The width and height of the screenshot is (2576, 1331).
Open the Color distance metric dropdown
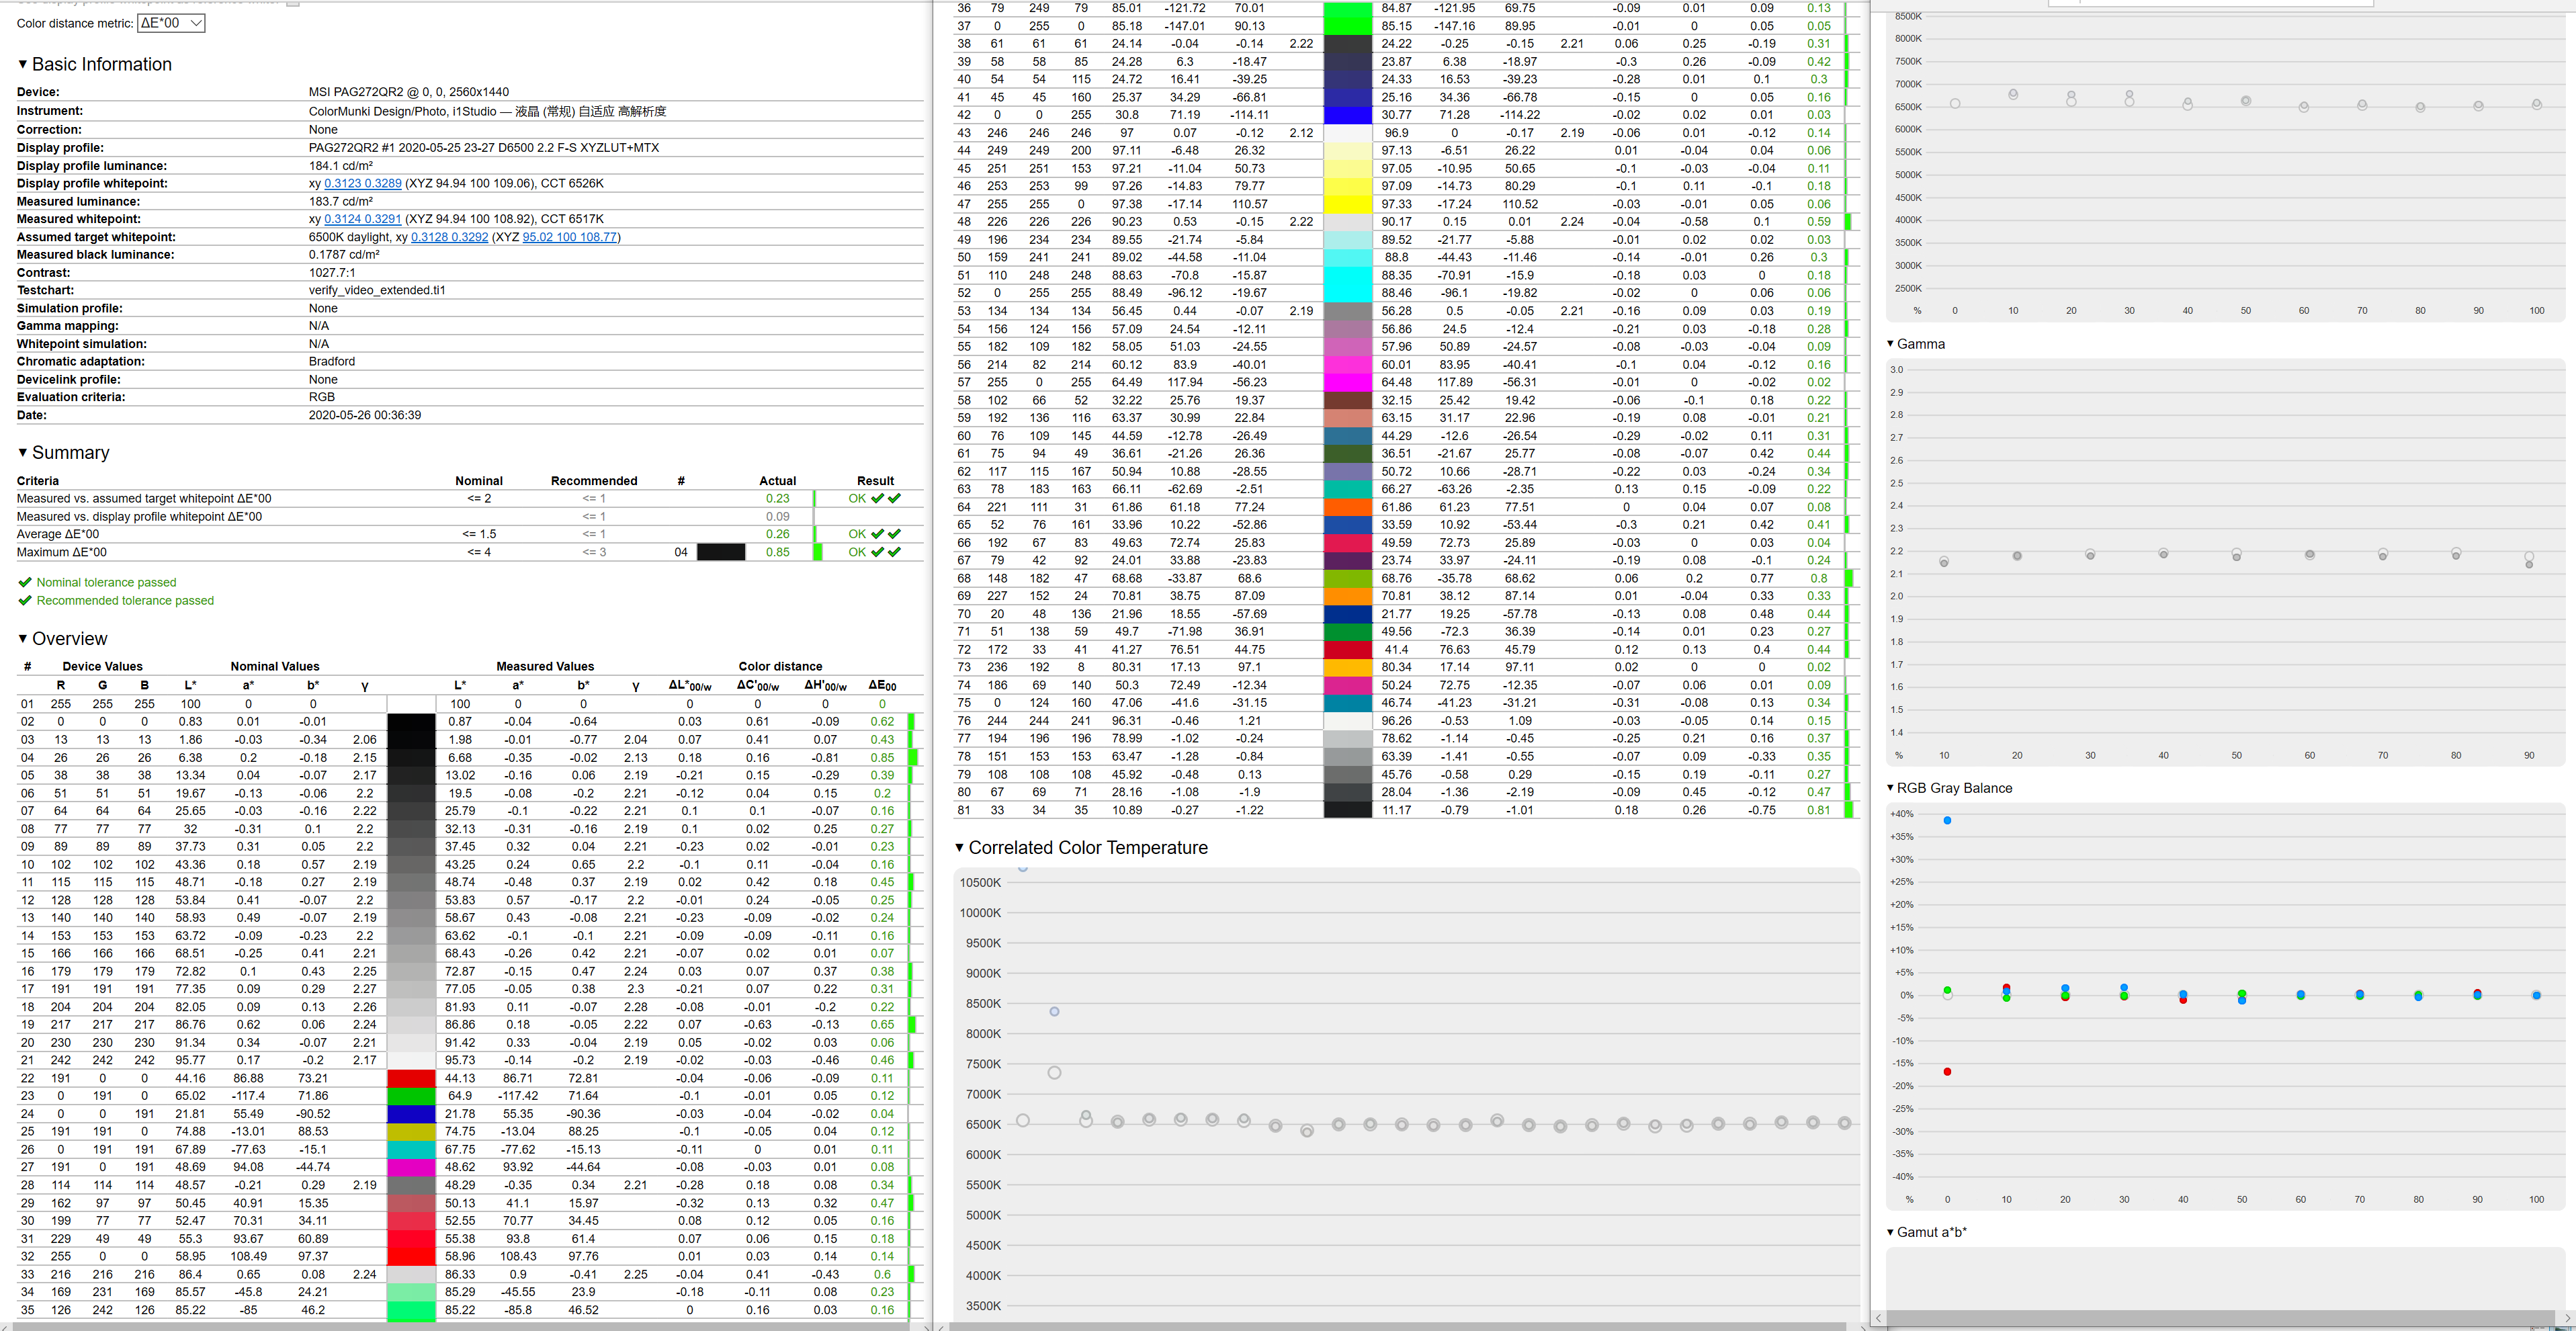[x=171, y=23]
